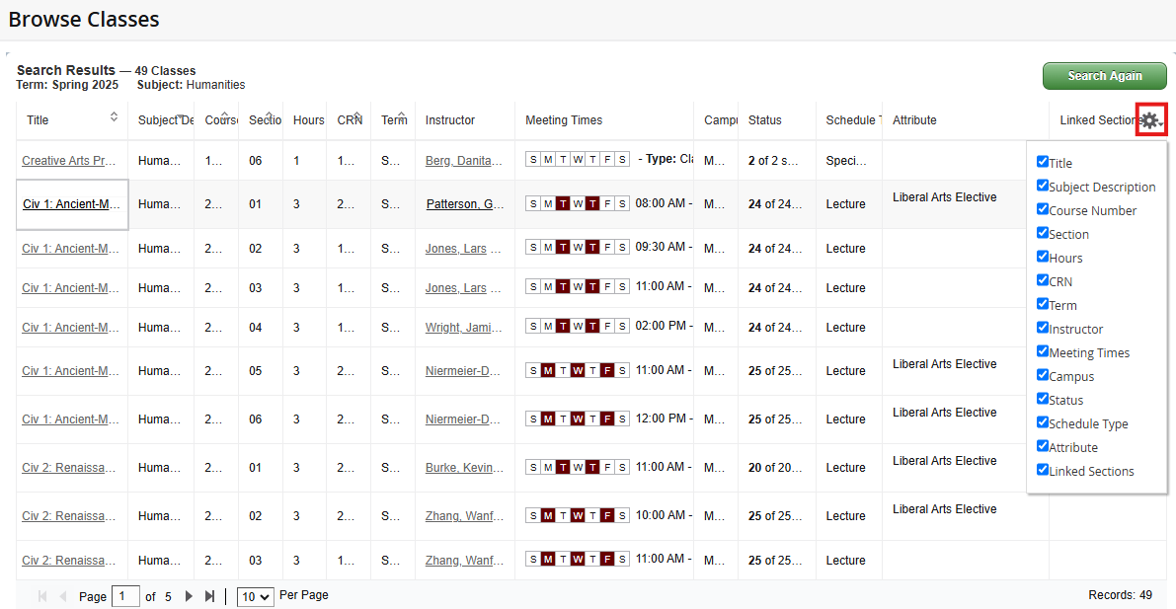Screen dimensions: 1176x609
Task: Click '02:00 PM' meeting time in Wright row
Action: click(661, 327)
